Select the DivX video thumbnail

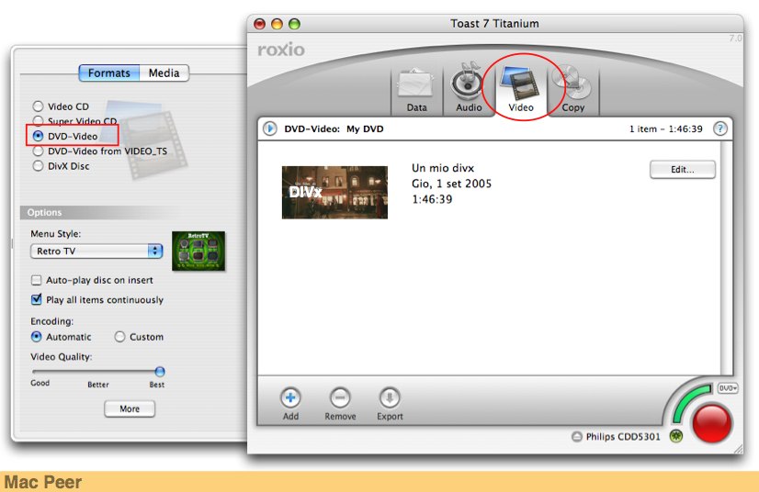(335, 193)
